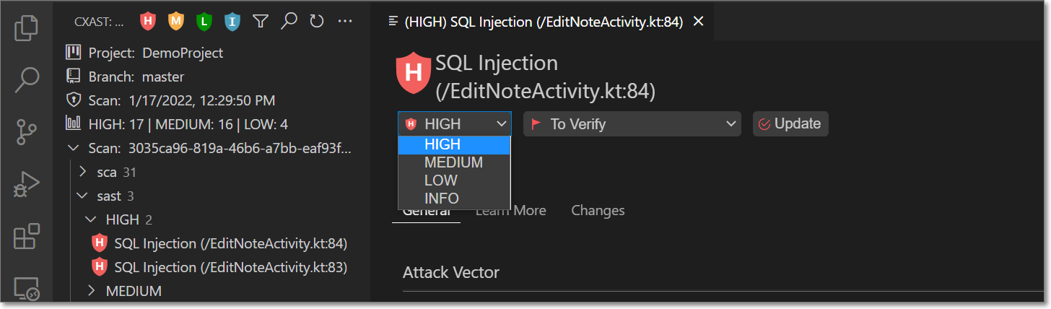This screenshot has height=309, width=1051.
Task: Toggle High severity filter shield icon
Action: point(148,21)
